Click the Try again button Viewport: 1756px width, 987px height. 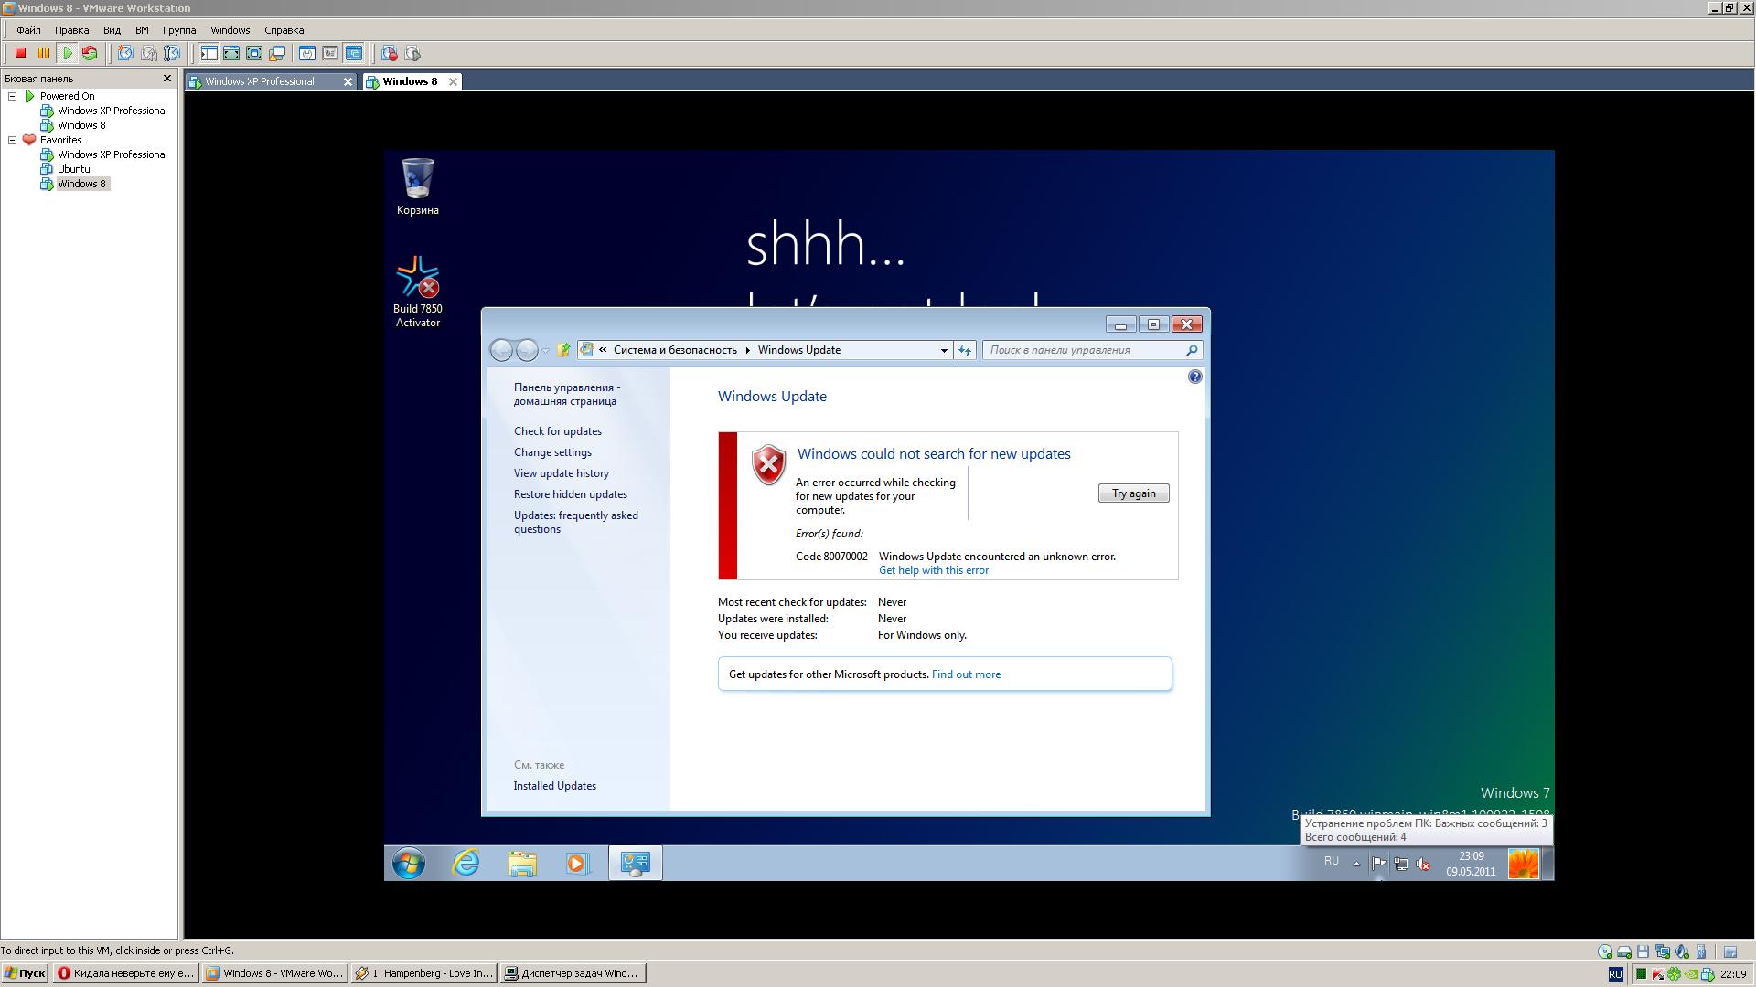pyautogui.click(x=1133, y=493)
